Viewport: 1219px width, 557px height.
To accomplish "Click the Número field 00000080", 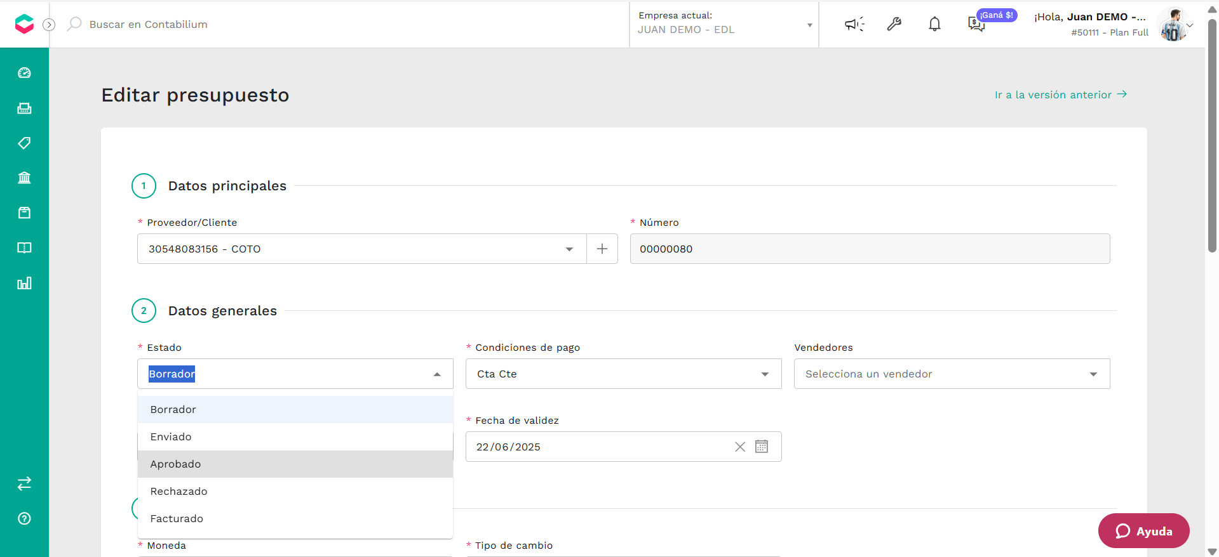I will [x=870, y=249].
